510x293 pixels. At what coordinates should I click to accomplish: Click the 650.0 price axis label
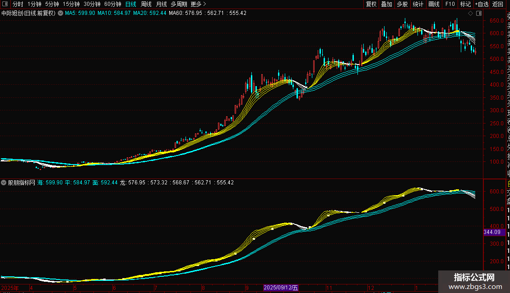pos(496,20)
